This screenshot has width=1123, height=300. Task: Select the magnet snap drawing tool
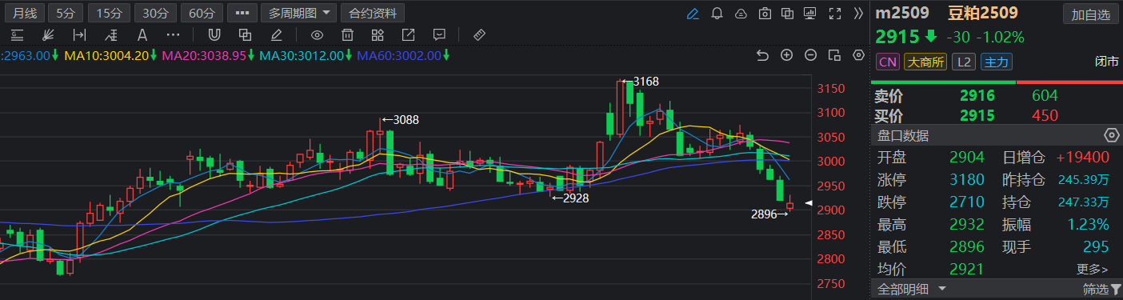pyautogui.click(x=214, y=35)
